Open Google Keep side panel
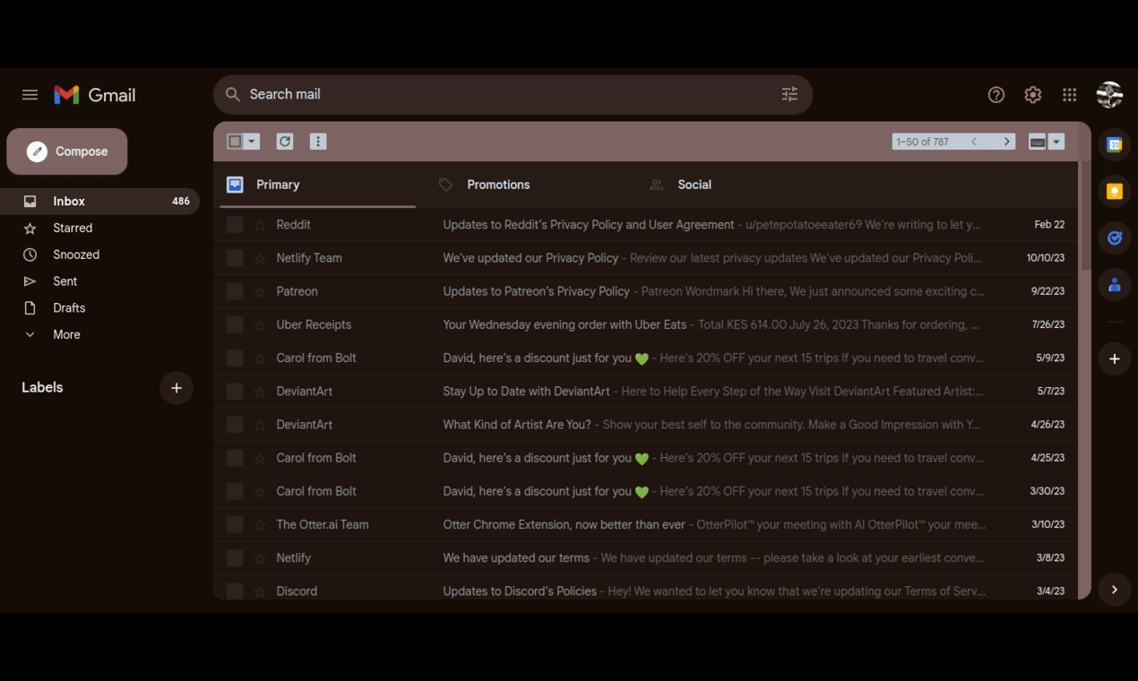 (1115, 191)
